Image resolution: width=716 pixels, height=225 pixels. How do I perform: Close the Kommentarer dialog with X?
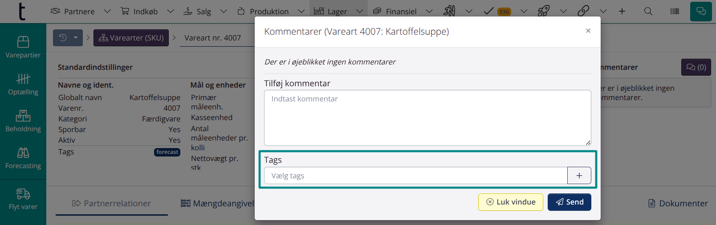588,31
